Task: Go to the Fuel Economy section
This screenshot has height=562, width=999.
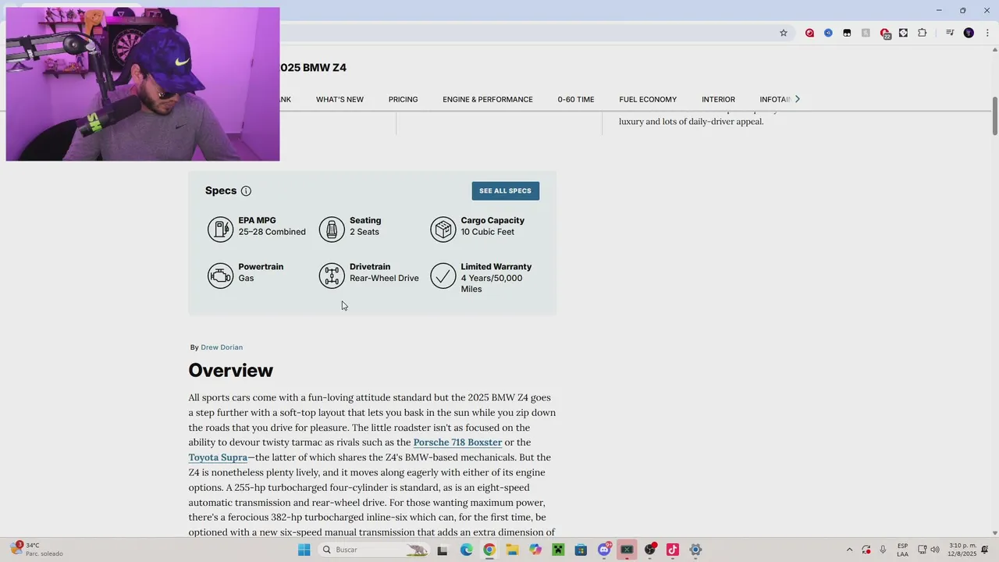Action: (648, 99)
